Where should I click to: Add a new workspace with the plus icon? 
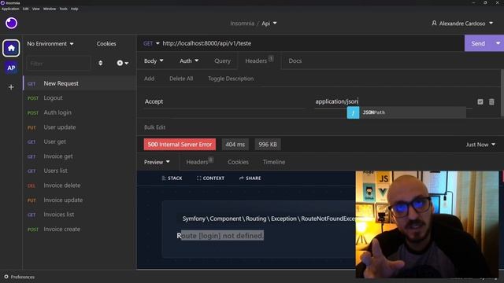coord(11,87)
